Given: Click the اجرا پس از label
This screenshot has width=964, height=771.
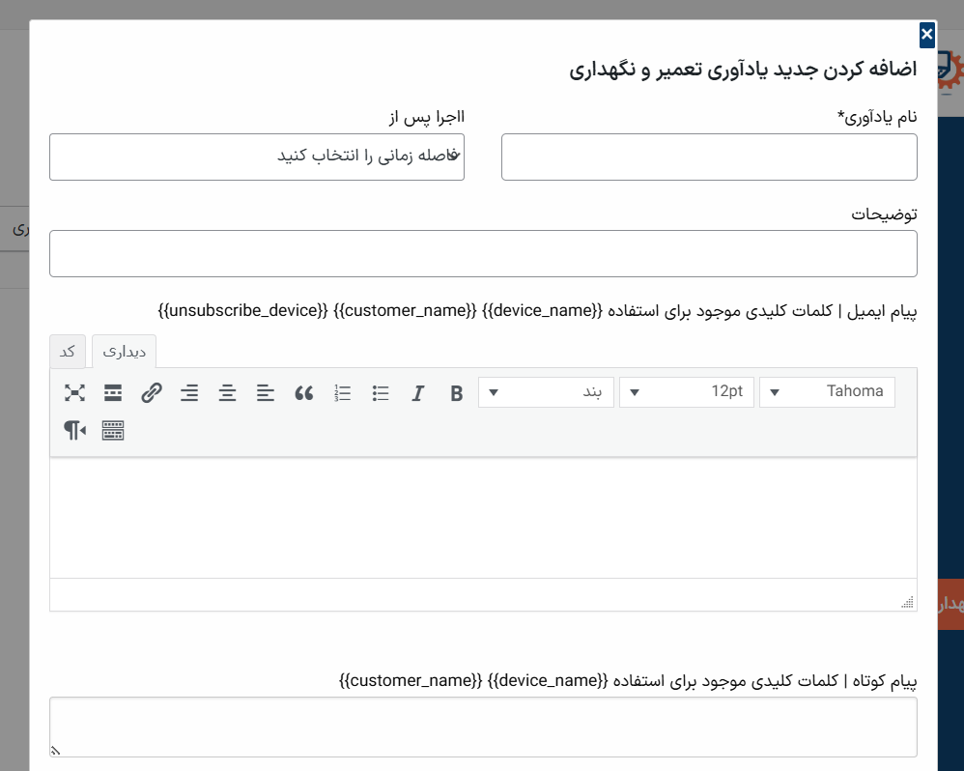Looking at the screenshot, I should 427,117.
